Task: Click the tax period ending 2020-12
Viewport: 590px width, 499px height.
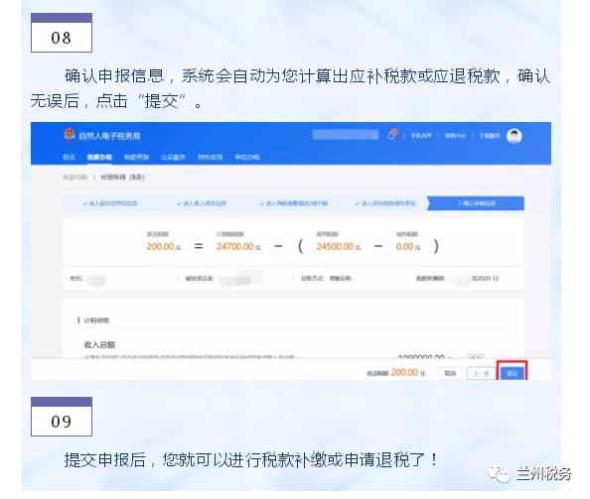Action: pyautogui.click(x=457, y=279)
